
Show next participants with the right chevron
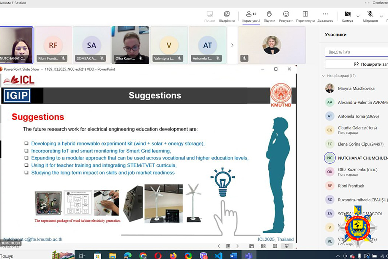(x=232, y=45)
